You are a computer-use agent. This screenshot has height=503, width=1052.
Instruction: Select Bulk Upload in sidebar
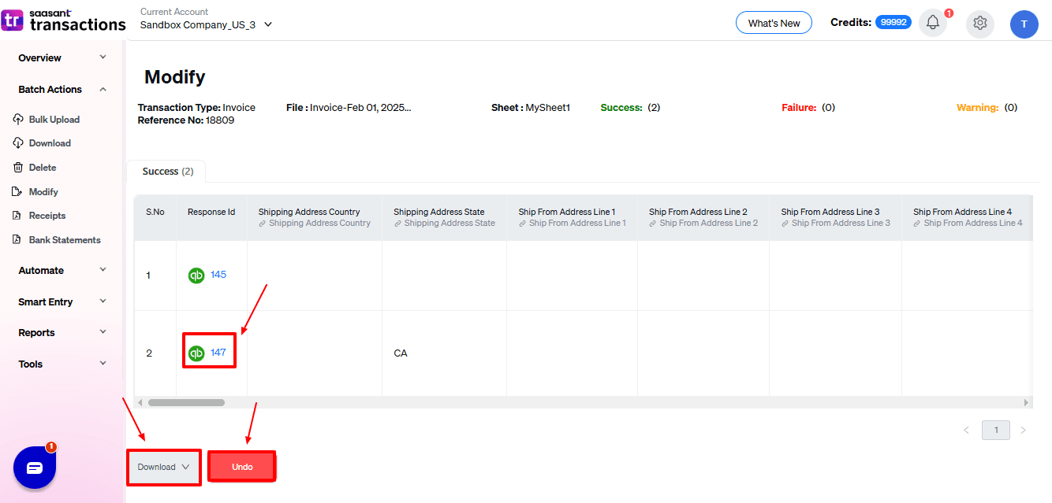(x=54, y=120)
